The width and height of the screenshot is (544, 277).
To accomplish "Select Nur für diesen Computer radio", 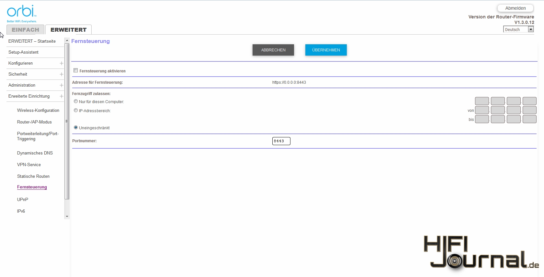I will (76, 101).
